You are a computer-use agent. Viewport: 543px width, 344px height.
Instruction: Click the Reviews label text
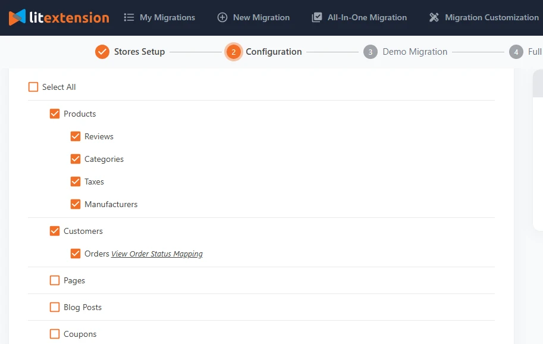pos(99,136)
